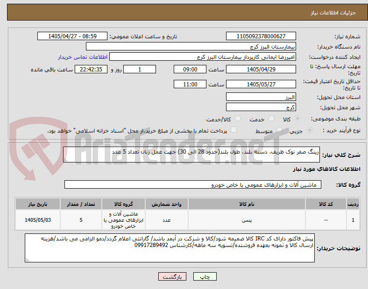Click the شماره نیاز number field
This screenshot has width=368, height=289.
[x=261, y=36]
